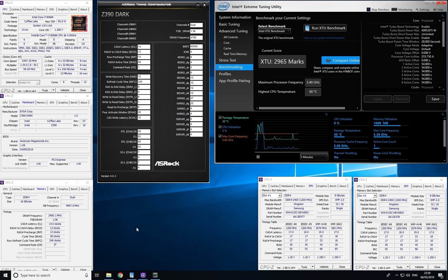
Task: Click horizontal scrollbar in XTU benchmark pane
Action: pos(302,108)
